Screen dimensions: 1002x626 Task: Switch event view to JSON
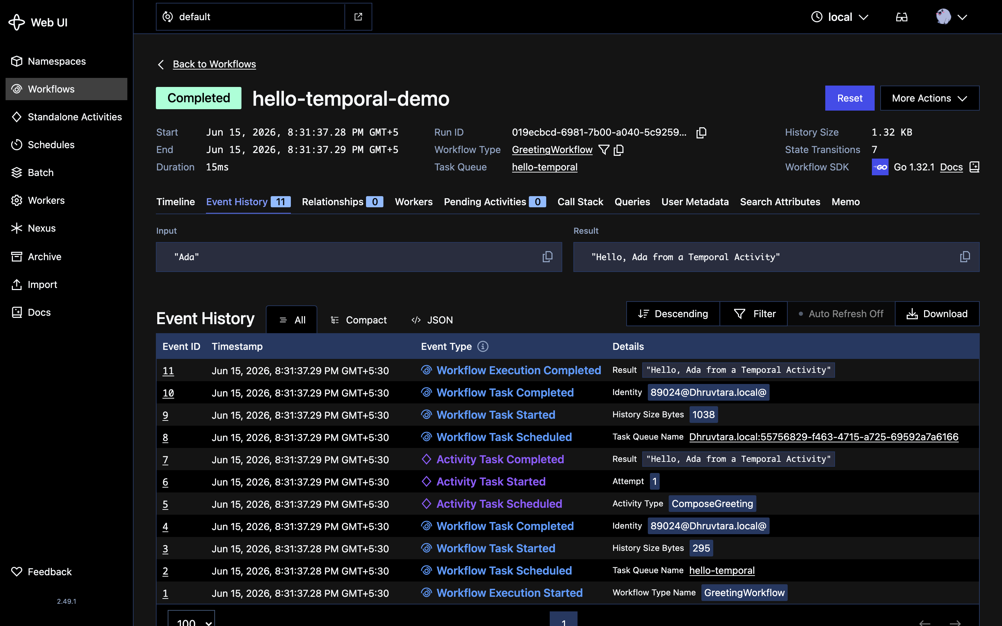tap(432, 320)
